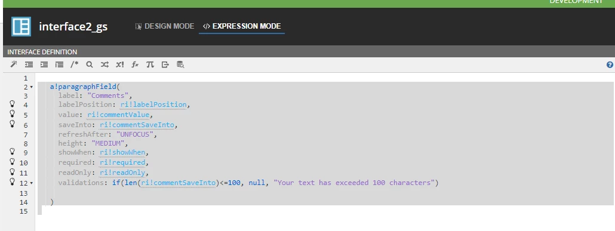Click the lightbulb hint on line 6
615x231 pixels.
click(12, 124)
